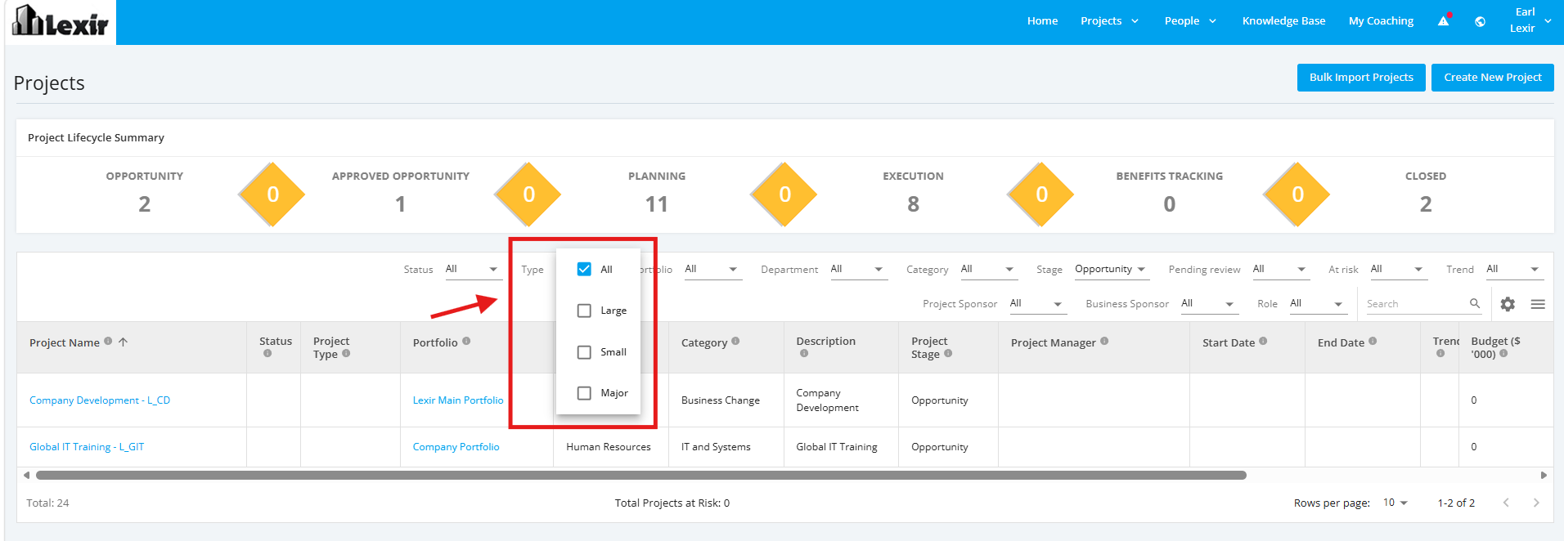The height and width of the screenshot is (541, 1564).
Task: Open the hamburger list menu icon
Action: click(x=1538, y=304)
